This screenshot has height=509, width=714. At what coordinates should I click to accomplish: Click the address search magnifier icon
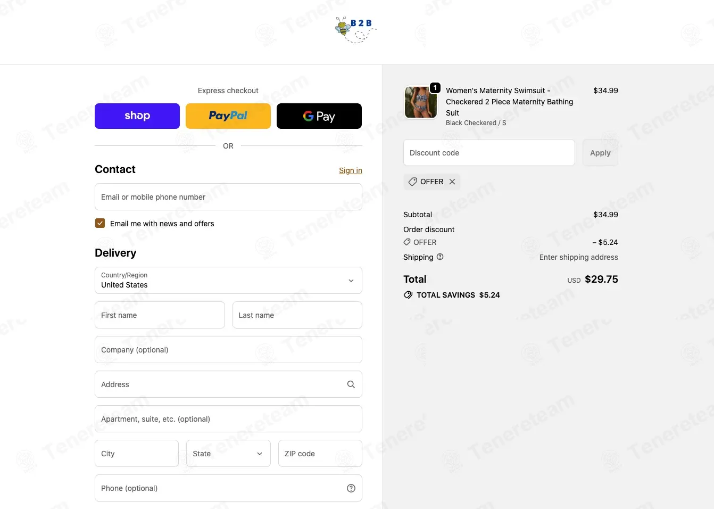pos(351,384)
